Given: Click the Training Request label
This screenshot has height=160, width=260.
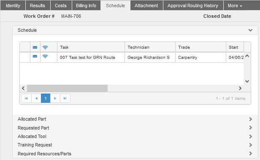Looking at the screenshot, I should click(35, 145).
